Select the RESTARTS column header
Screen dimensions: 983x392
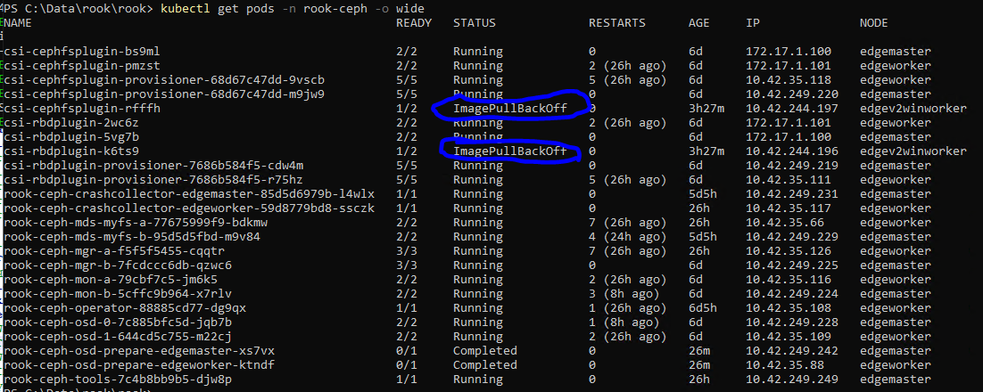[617, 23]
